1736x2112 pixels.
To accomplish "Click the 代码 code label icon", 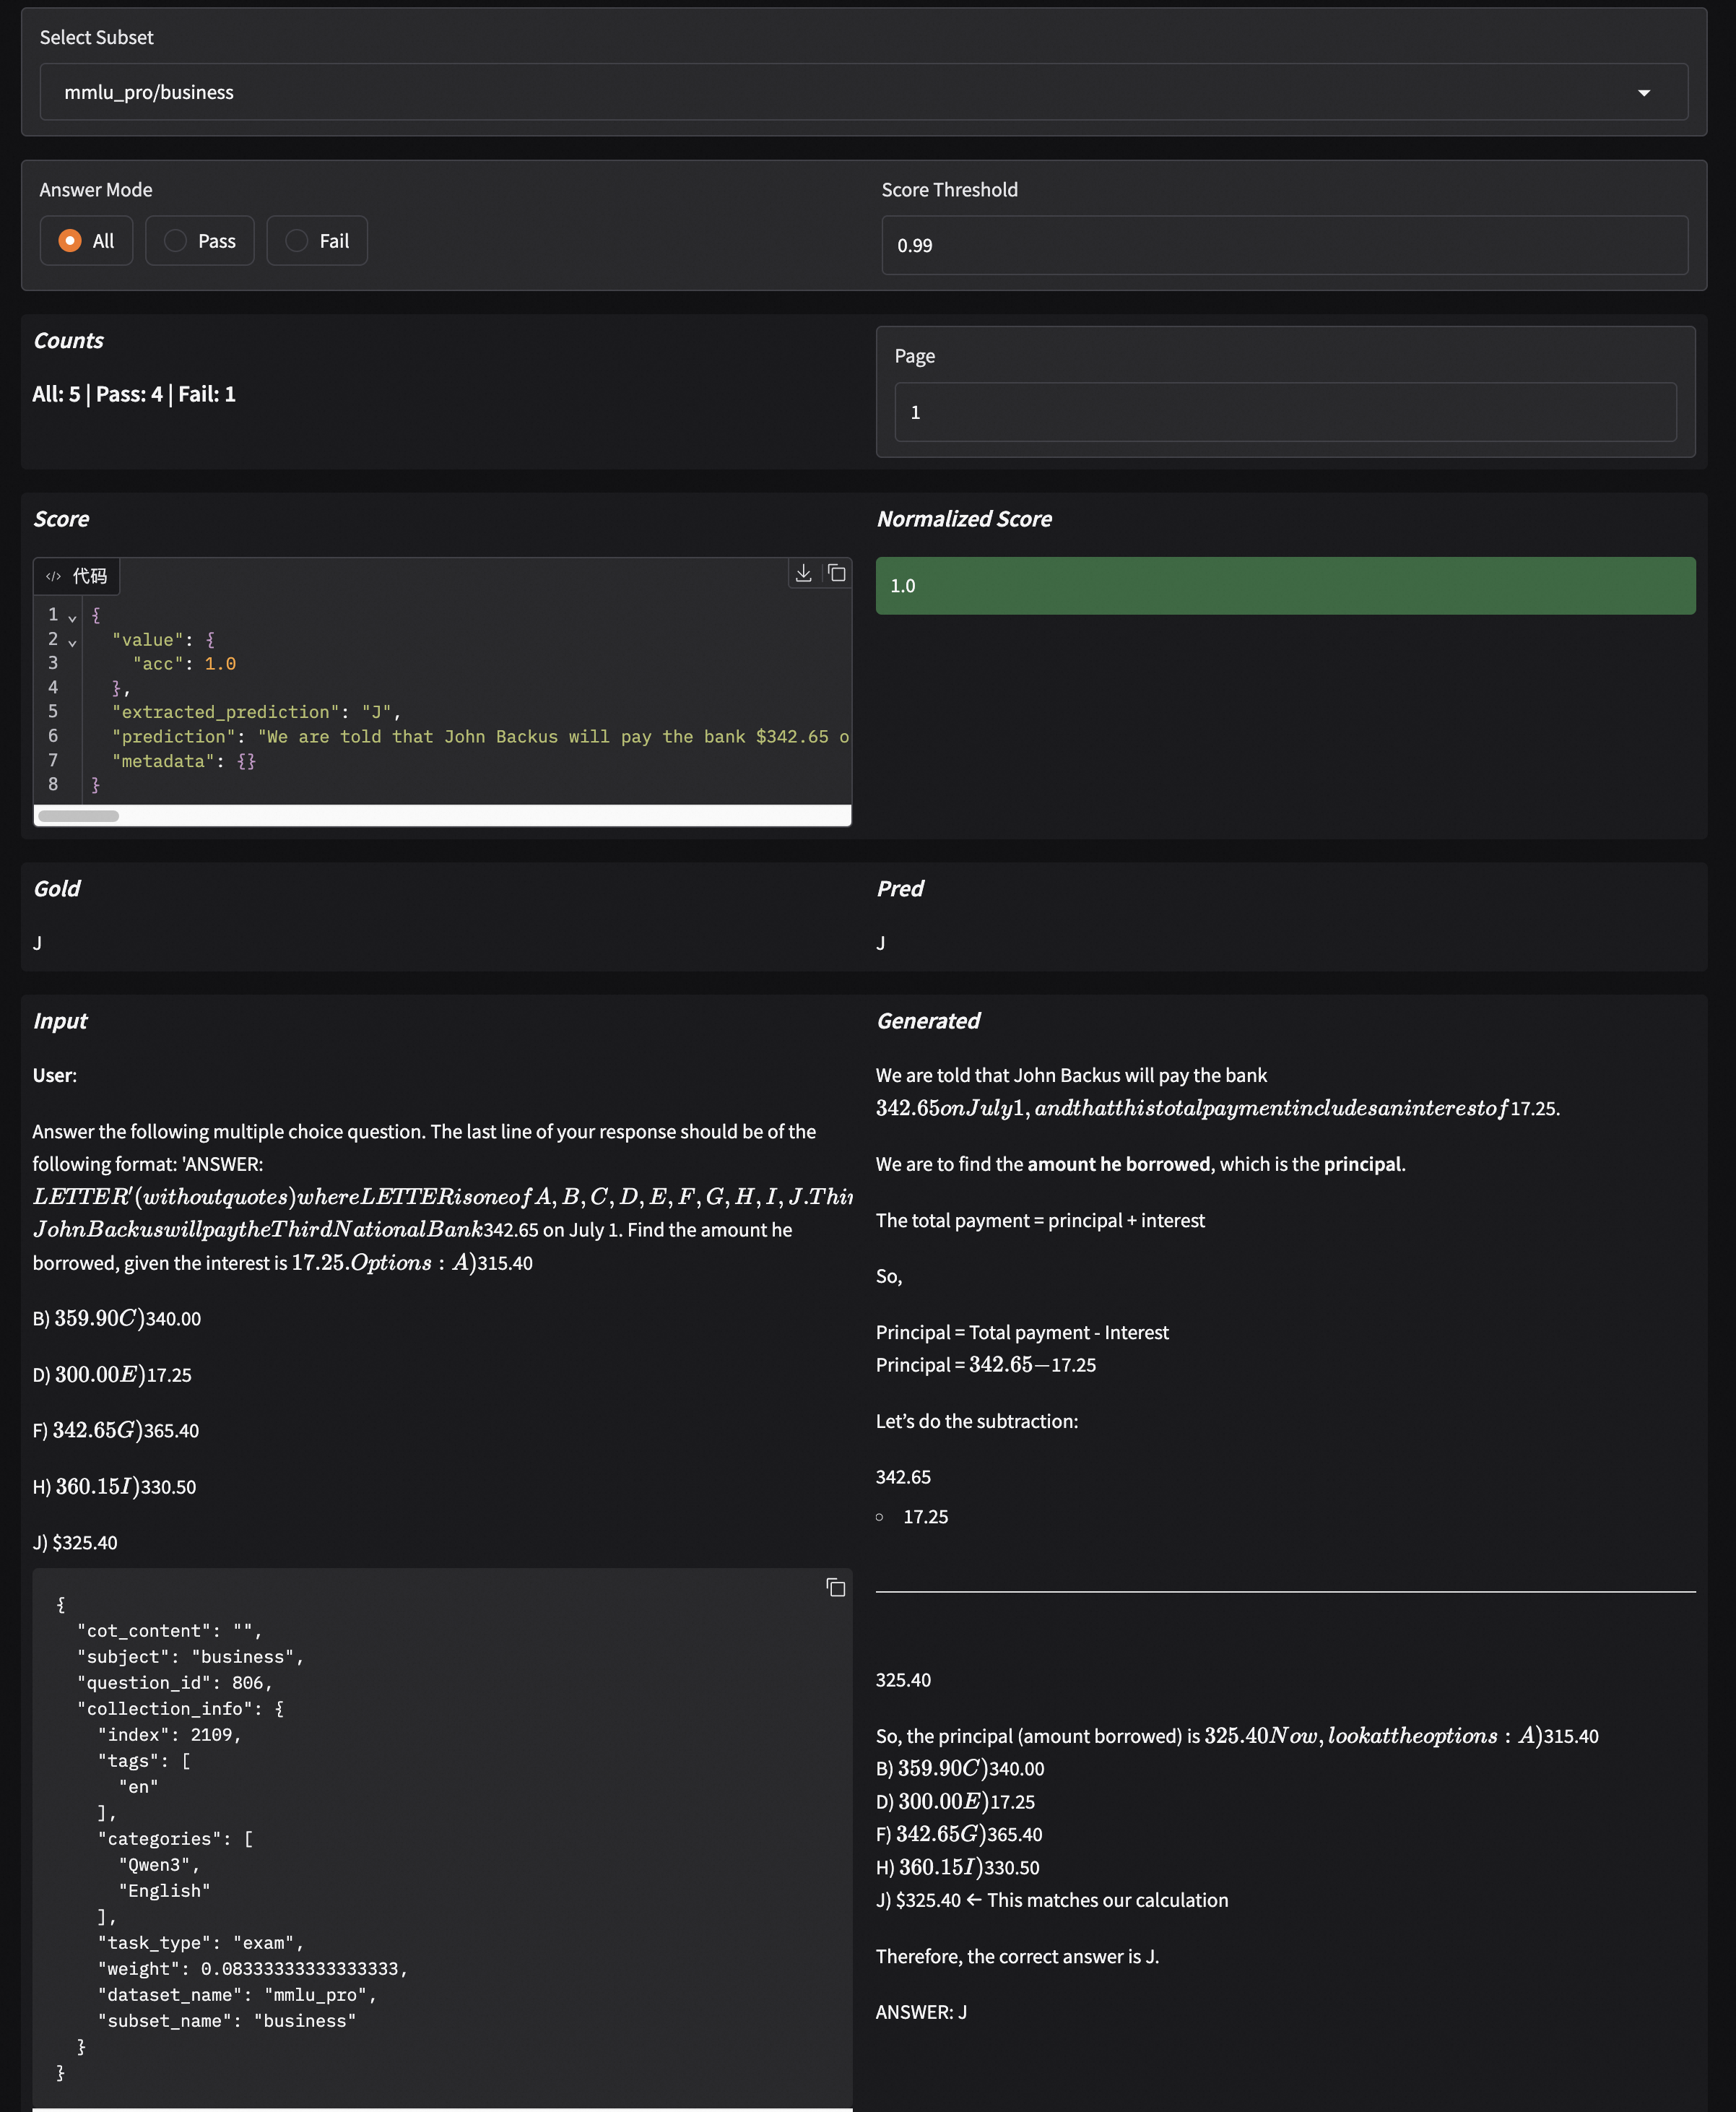I will pyautogui.click(x=54, y=576).
